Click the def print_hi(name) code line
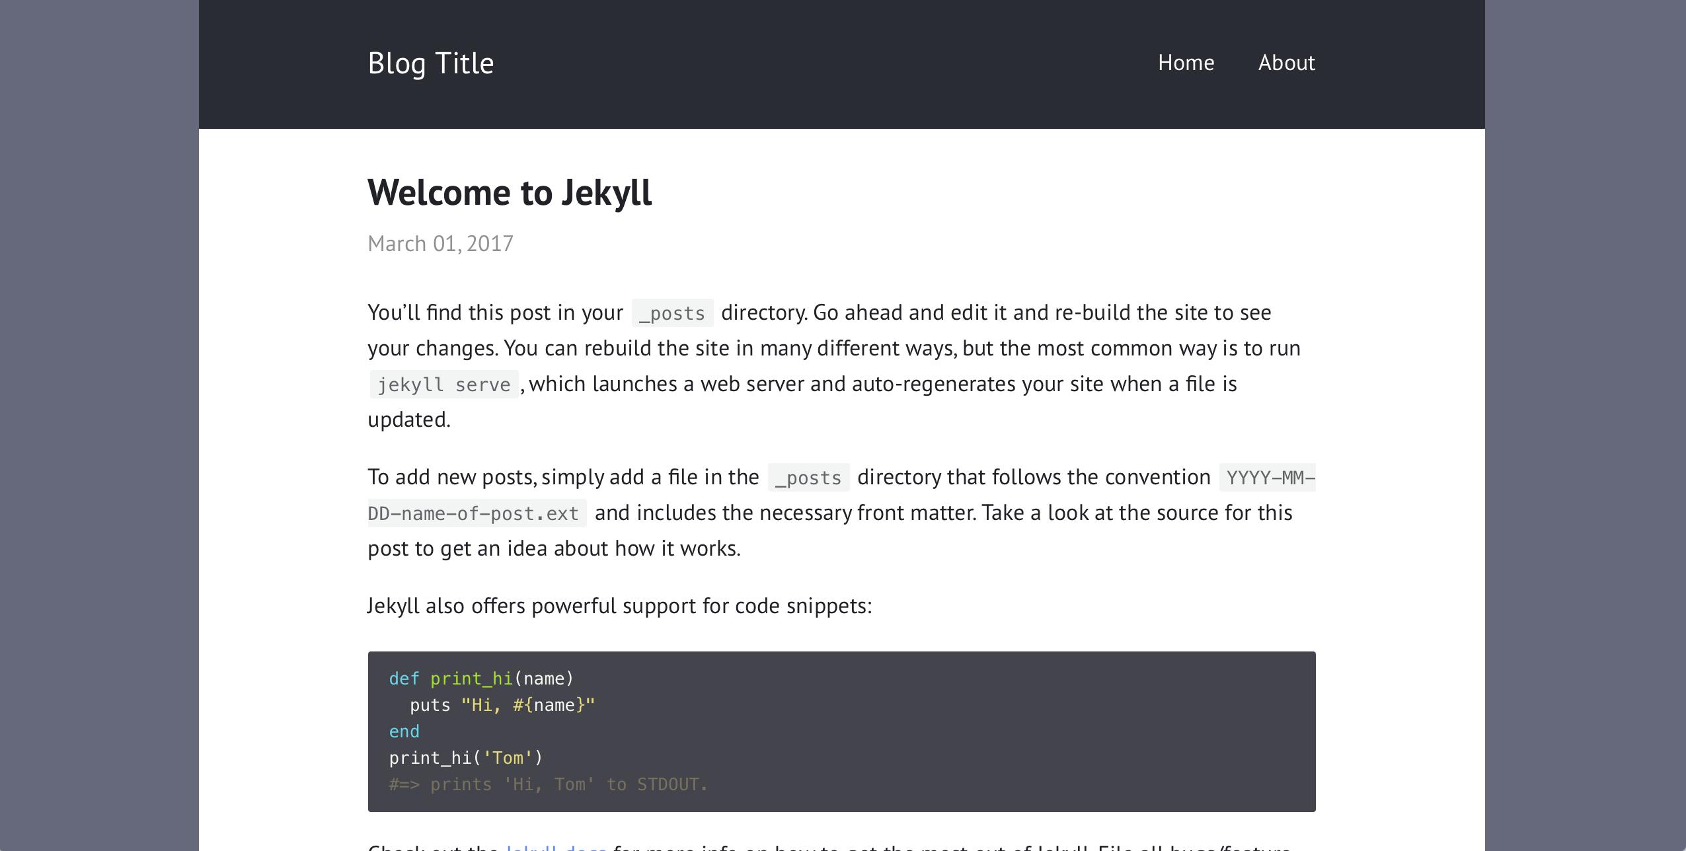The image size is (1686, 851). coord(481,679)
